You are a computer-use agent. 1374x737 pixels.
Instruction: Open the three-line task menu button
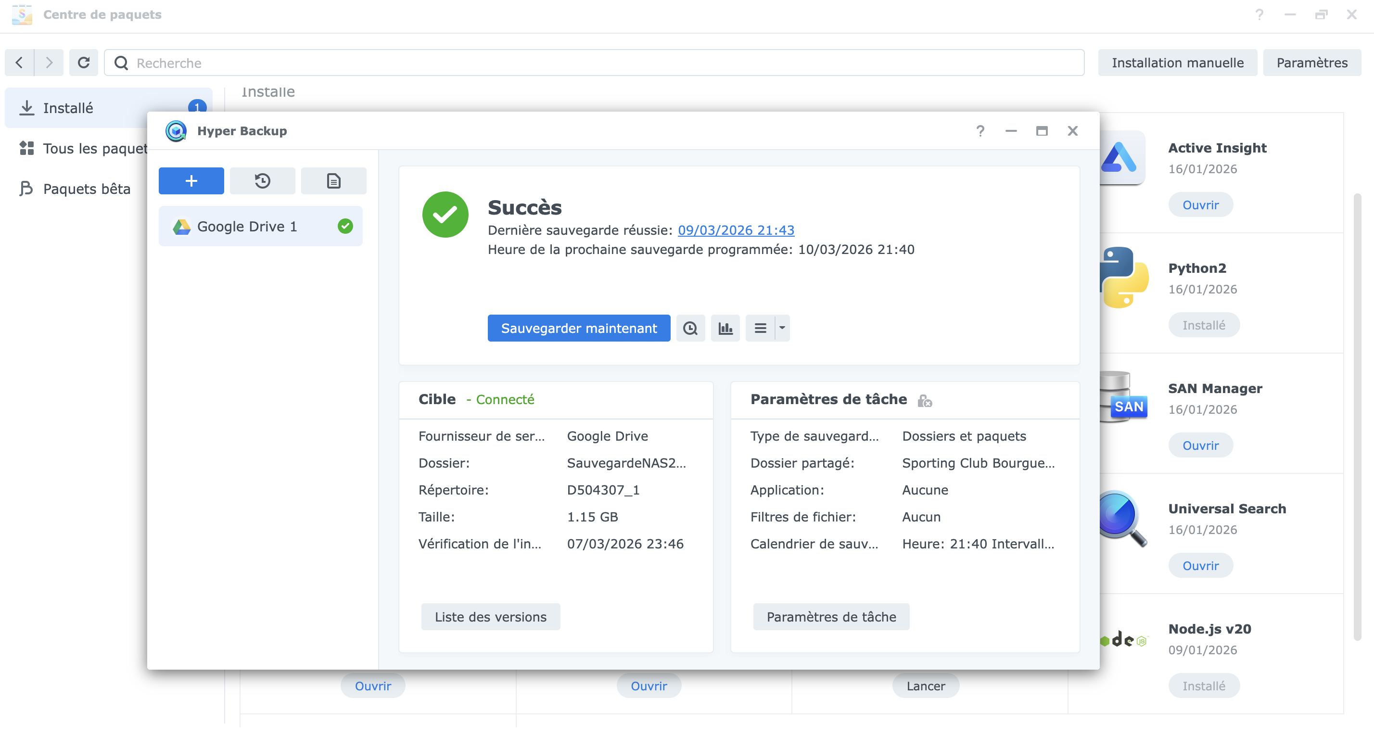point(760,328)
